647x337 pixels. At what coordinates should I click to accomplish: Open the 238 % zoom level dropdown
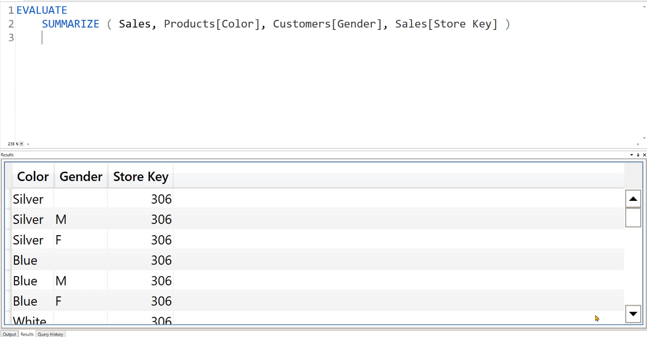click(x=21, y=144)
